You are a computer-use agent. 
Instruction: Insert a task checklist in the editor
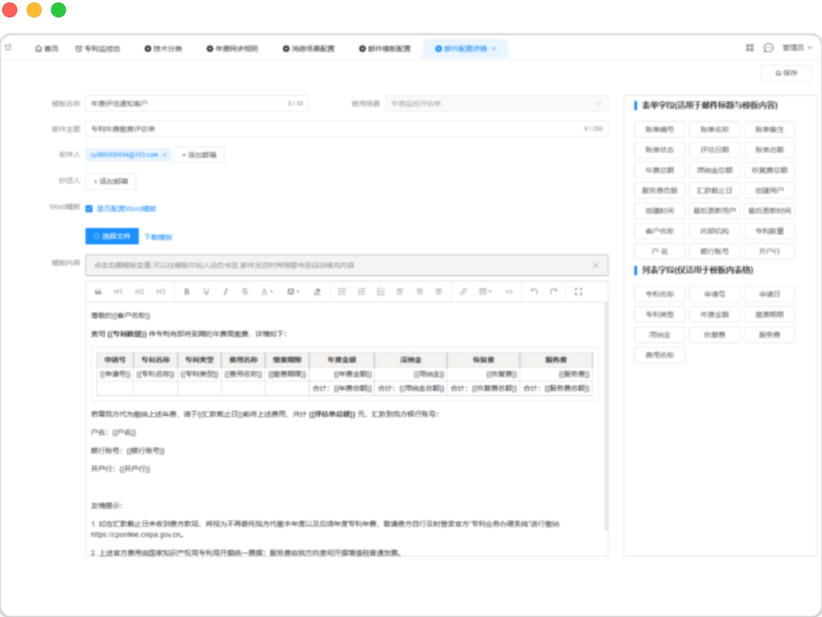(x=381, y=292)
